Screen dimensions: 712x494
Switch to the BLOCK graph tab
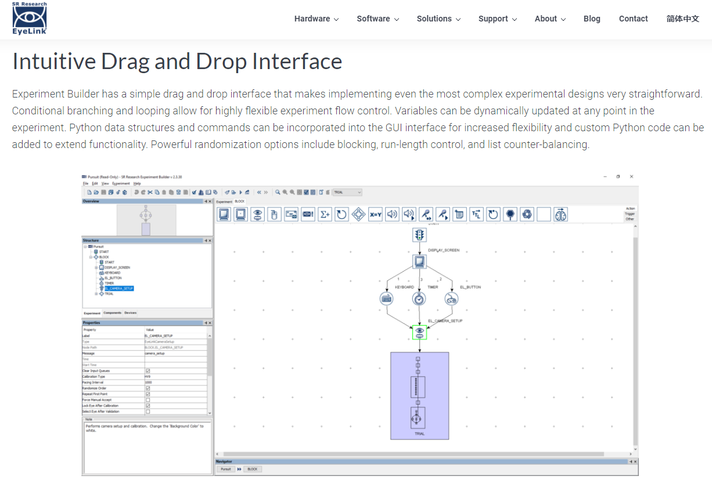240,201
